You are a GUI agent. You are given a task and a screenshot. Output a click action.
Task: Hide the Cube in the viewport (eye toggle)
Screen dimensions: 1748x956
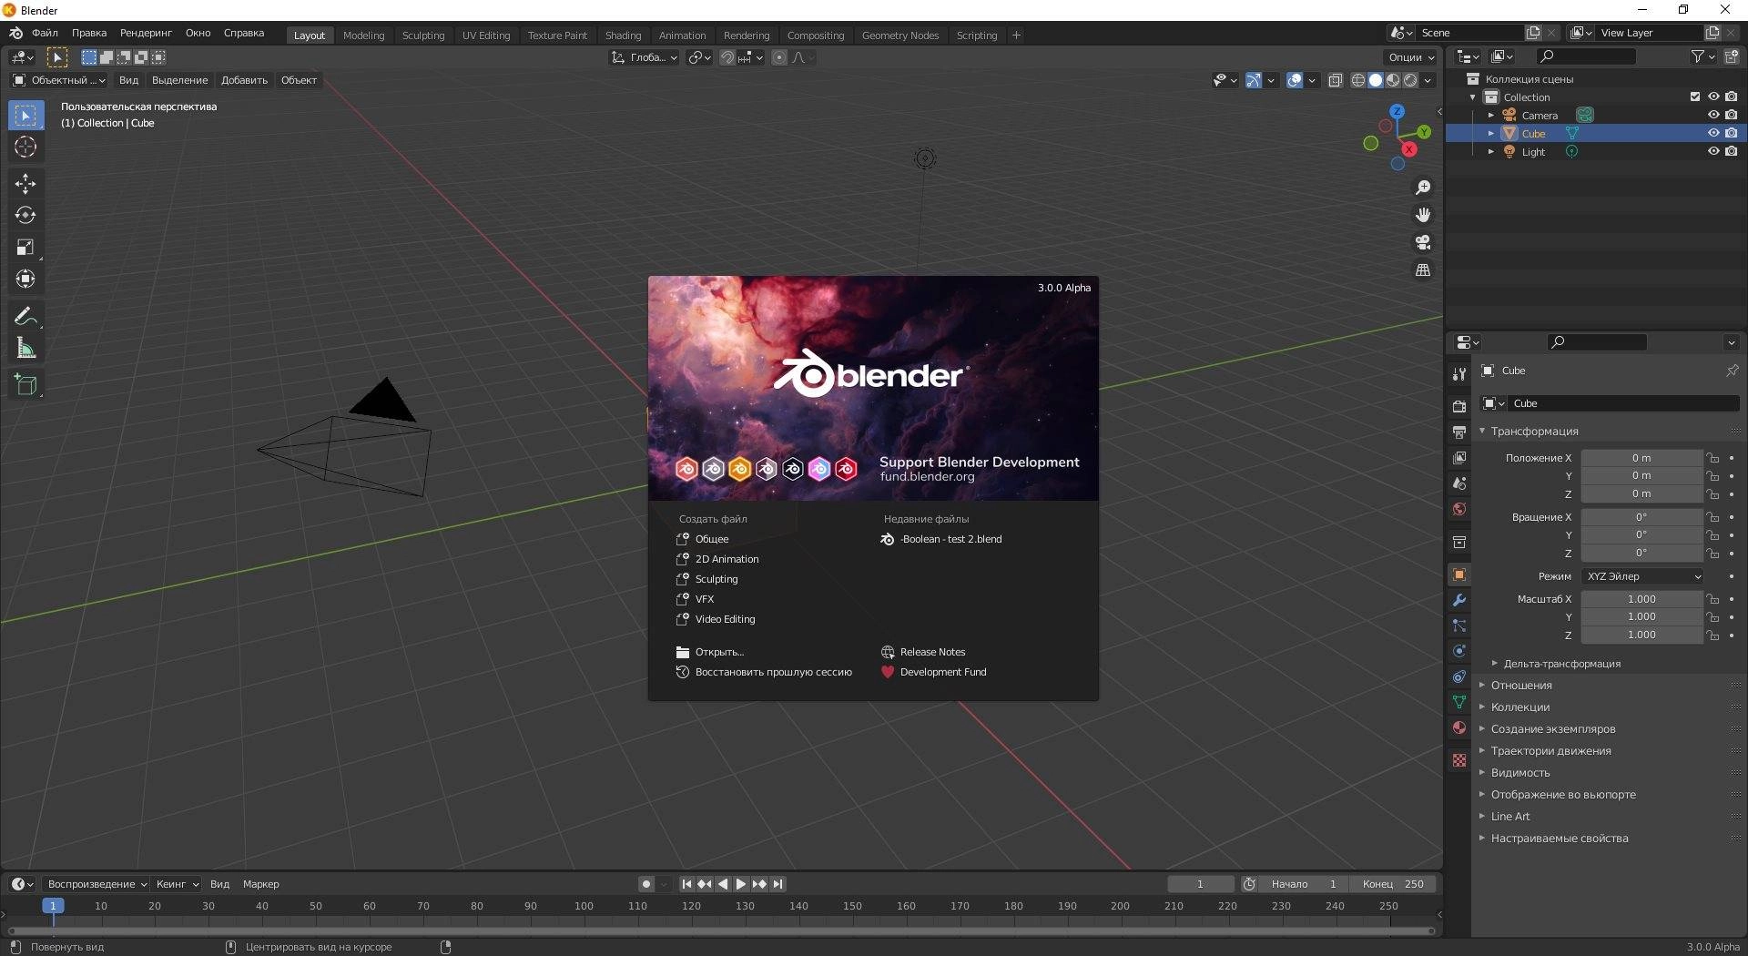tap(1714, 133)
